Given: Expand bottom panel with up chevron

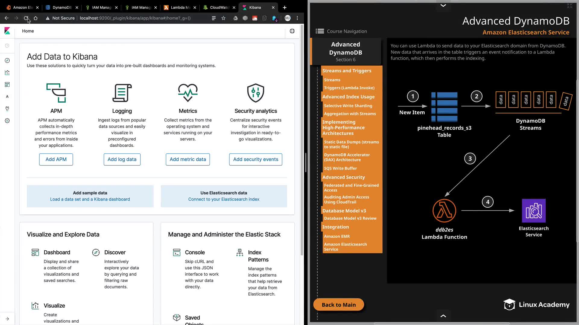Looking at the screenshot, I should point(443,316).
